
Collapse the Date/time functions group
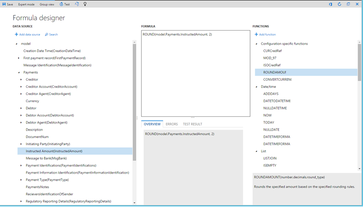pos(256,87)
